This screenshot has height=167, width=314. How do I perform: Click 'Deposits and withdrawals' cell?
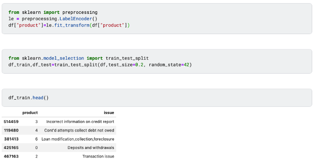click(91, 148)
